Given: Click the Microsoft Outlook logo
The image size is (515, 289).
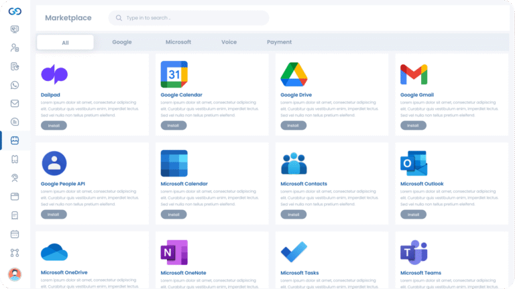Looking at the screenshot, I should pyautogui.click(x=414, y=163).
